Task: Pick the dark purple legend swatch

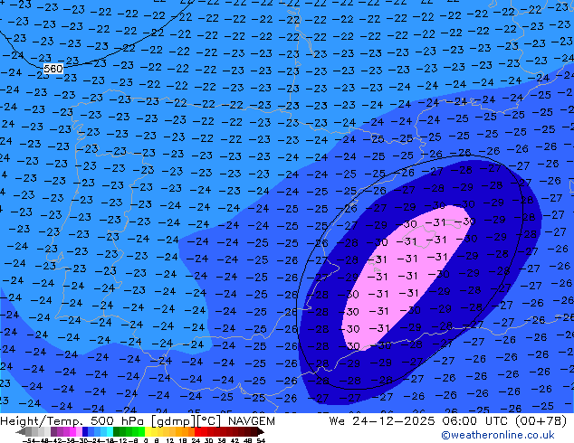Action: 53,431
